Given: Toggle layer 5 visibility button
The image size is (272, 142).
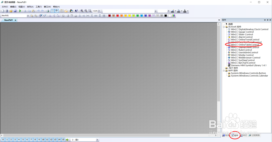Looking at the screenshot, I should [23, 140].
